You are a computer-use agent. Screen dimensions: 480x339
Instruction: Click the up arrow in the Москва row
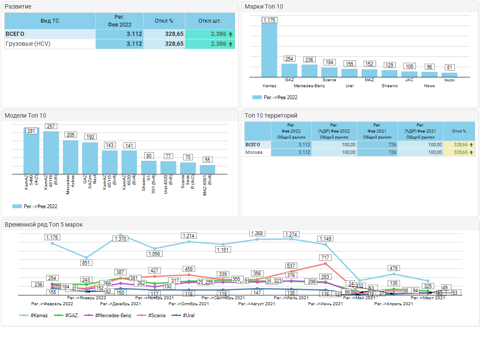pos(471,152)
